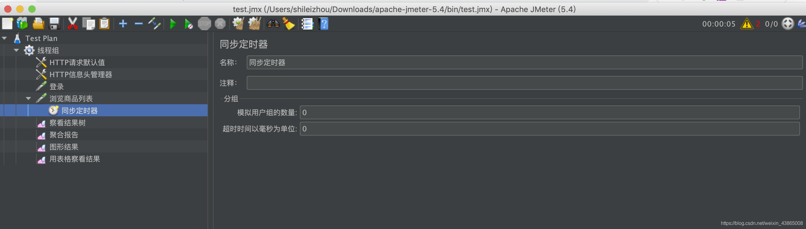Screen dimensions: 806x229
Task: Click the Stop test icon
Action: (x=204, y=24)
